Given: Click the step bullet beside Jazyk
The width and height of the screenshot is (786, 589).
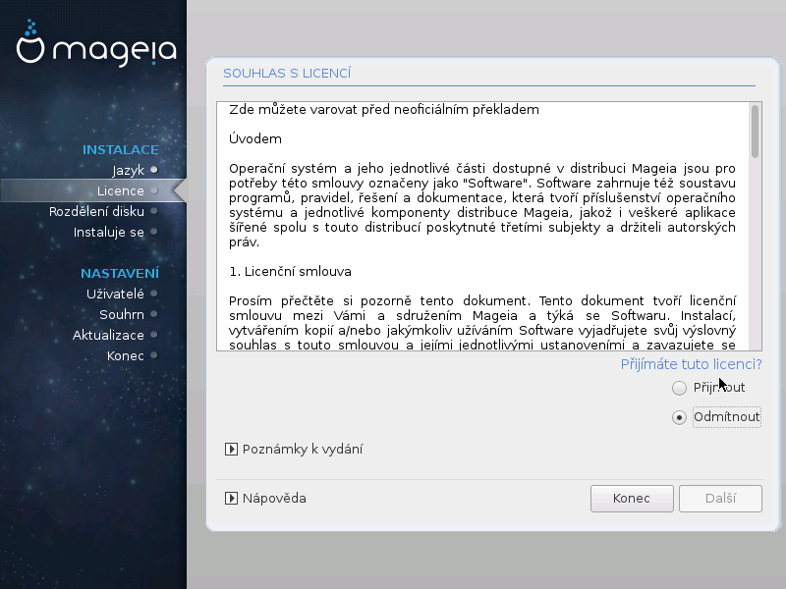Looking at the screenshot, I should (154, 170).
